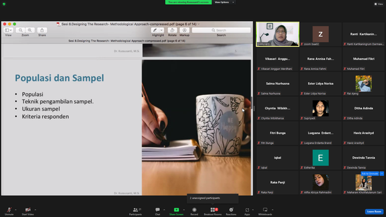Screen dimensions: 386x217
Task: Click the green encryption shield icon
Action: (4, 4)
